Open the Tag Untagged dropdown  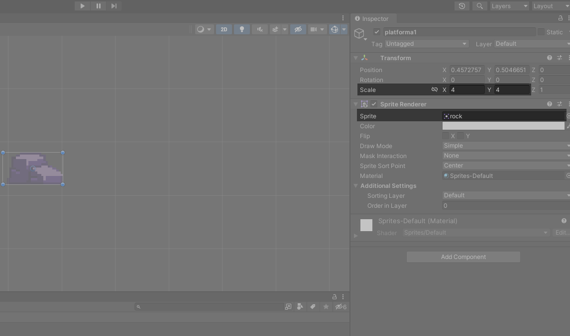426,44
